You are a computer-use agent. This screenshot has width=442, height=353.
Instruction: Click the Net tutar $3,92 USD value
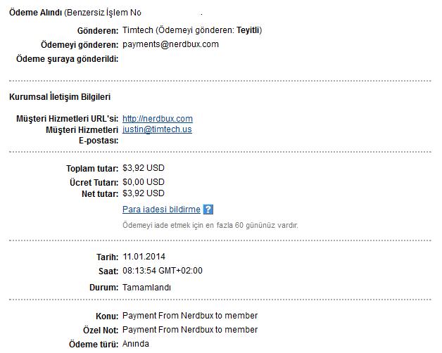(144, 193)
